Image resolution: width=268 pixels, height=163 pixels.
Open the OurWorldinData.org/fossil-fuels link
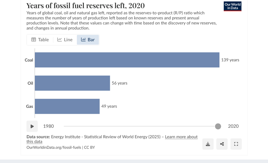tap(54, 147)
